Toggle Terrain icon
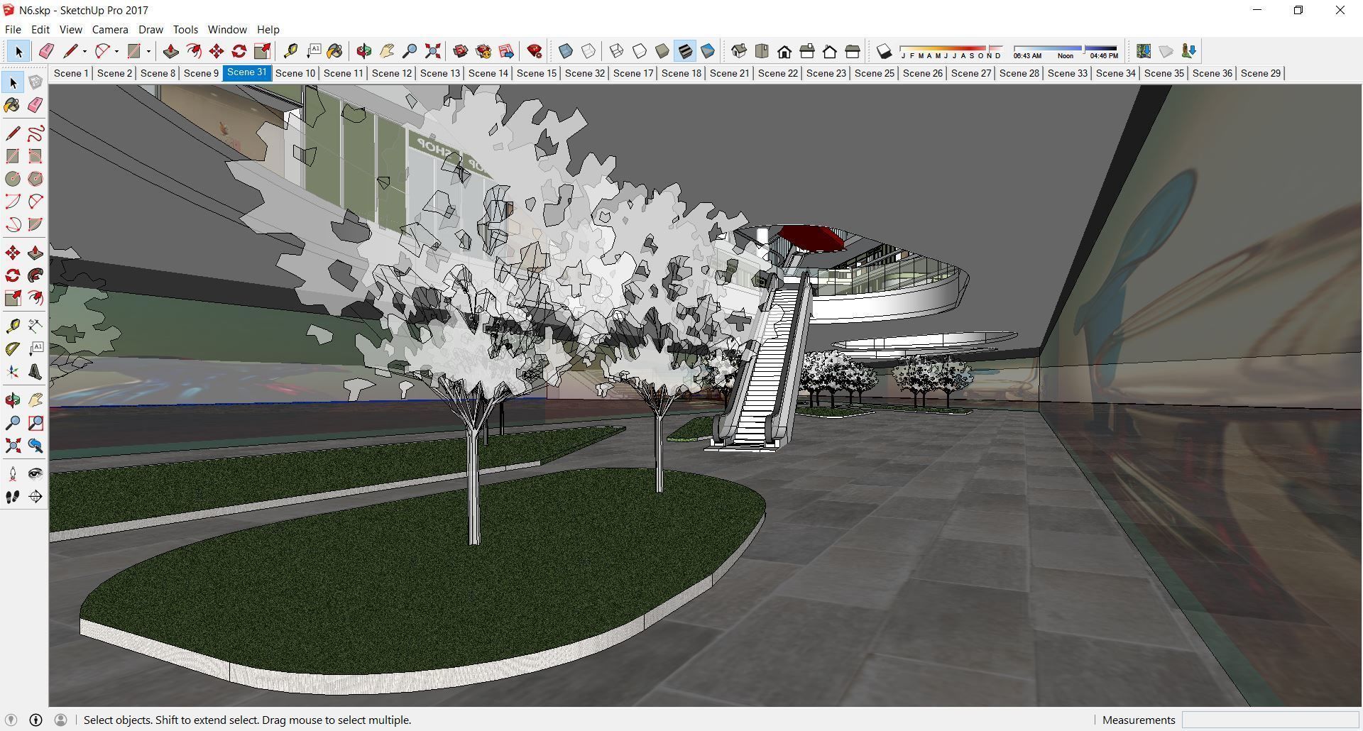The image size is (1363, 731). point(1166,51)
